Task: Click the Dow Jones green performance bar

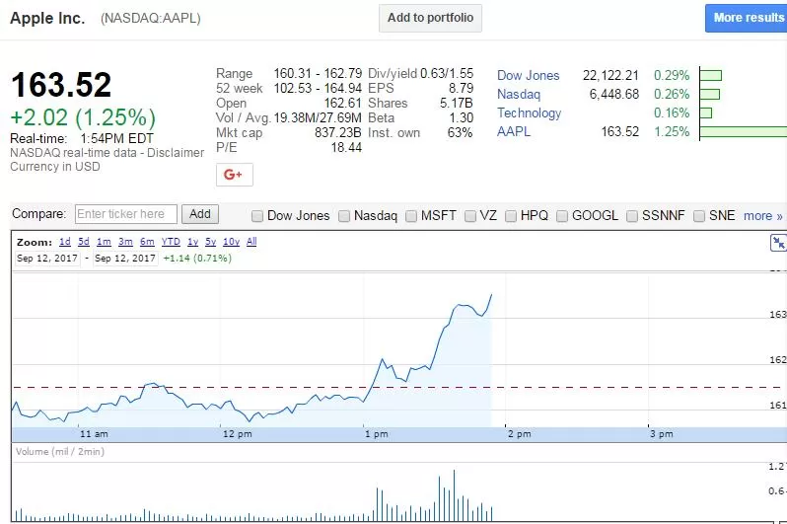Action: click(711, 75)
